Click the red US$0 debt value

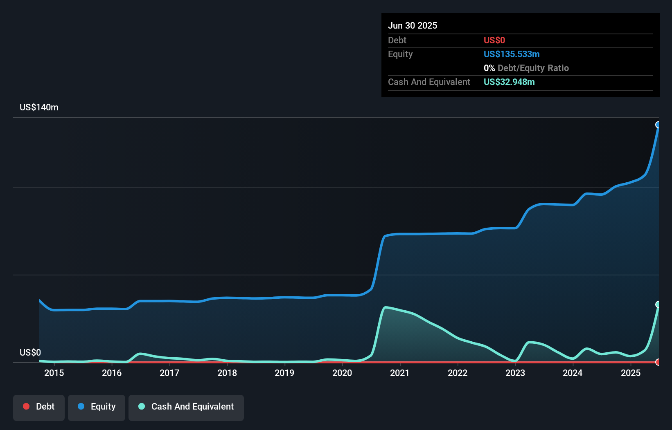494,40
